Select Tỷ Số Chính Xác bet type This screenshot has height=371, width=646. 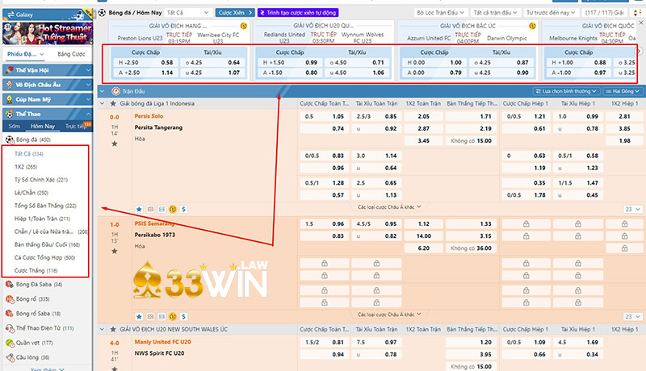click(x=40, y=179)
